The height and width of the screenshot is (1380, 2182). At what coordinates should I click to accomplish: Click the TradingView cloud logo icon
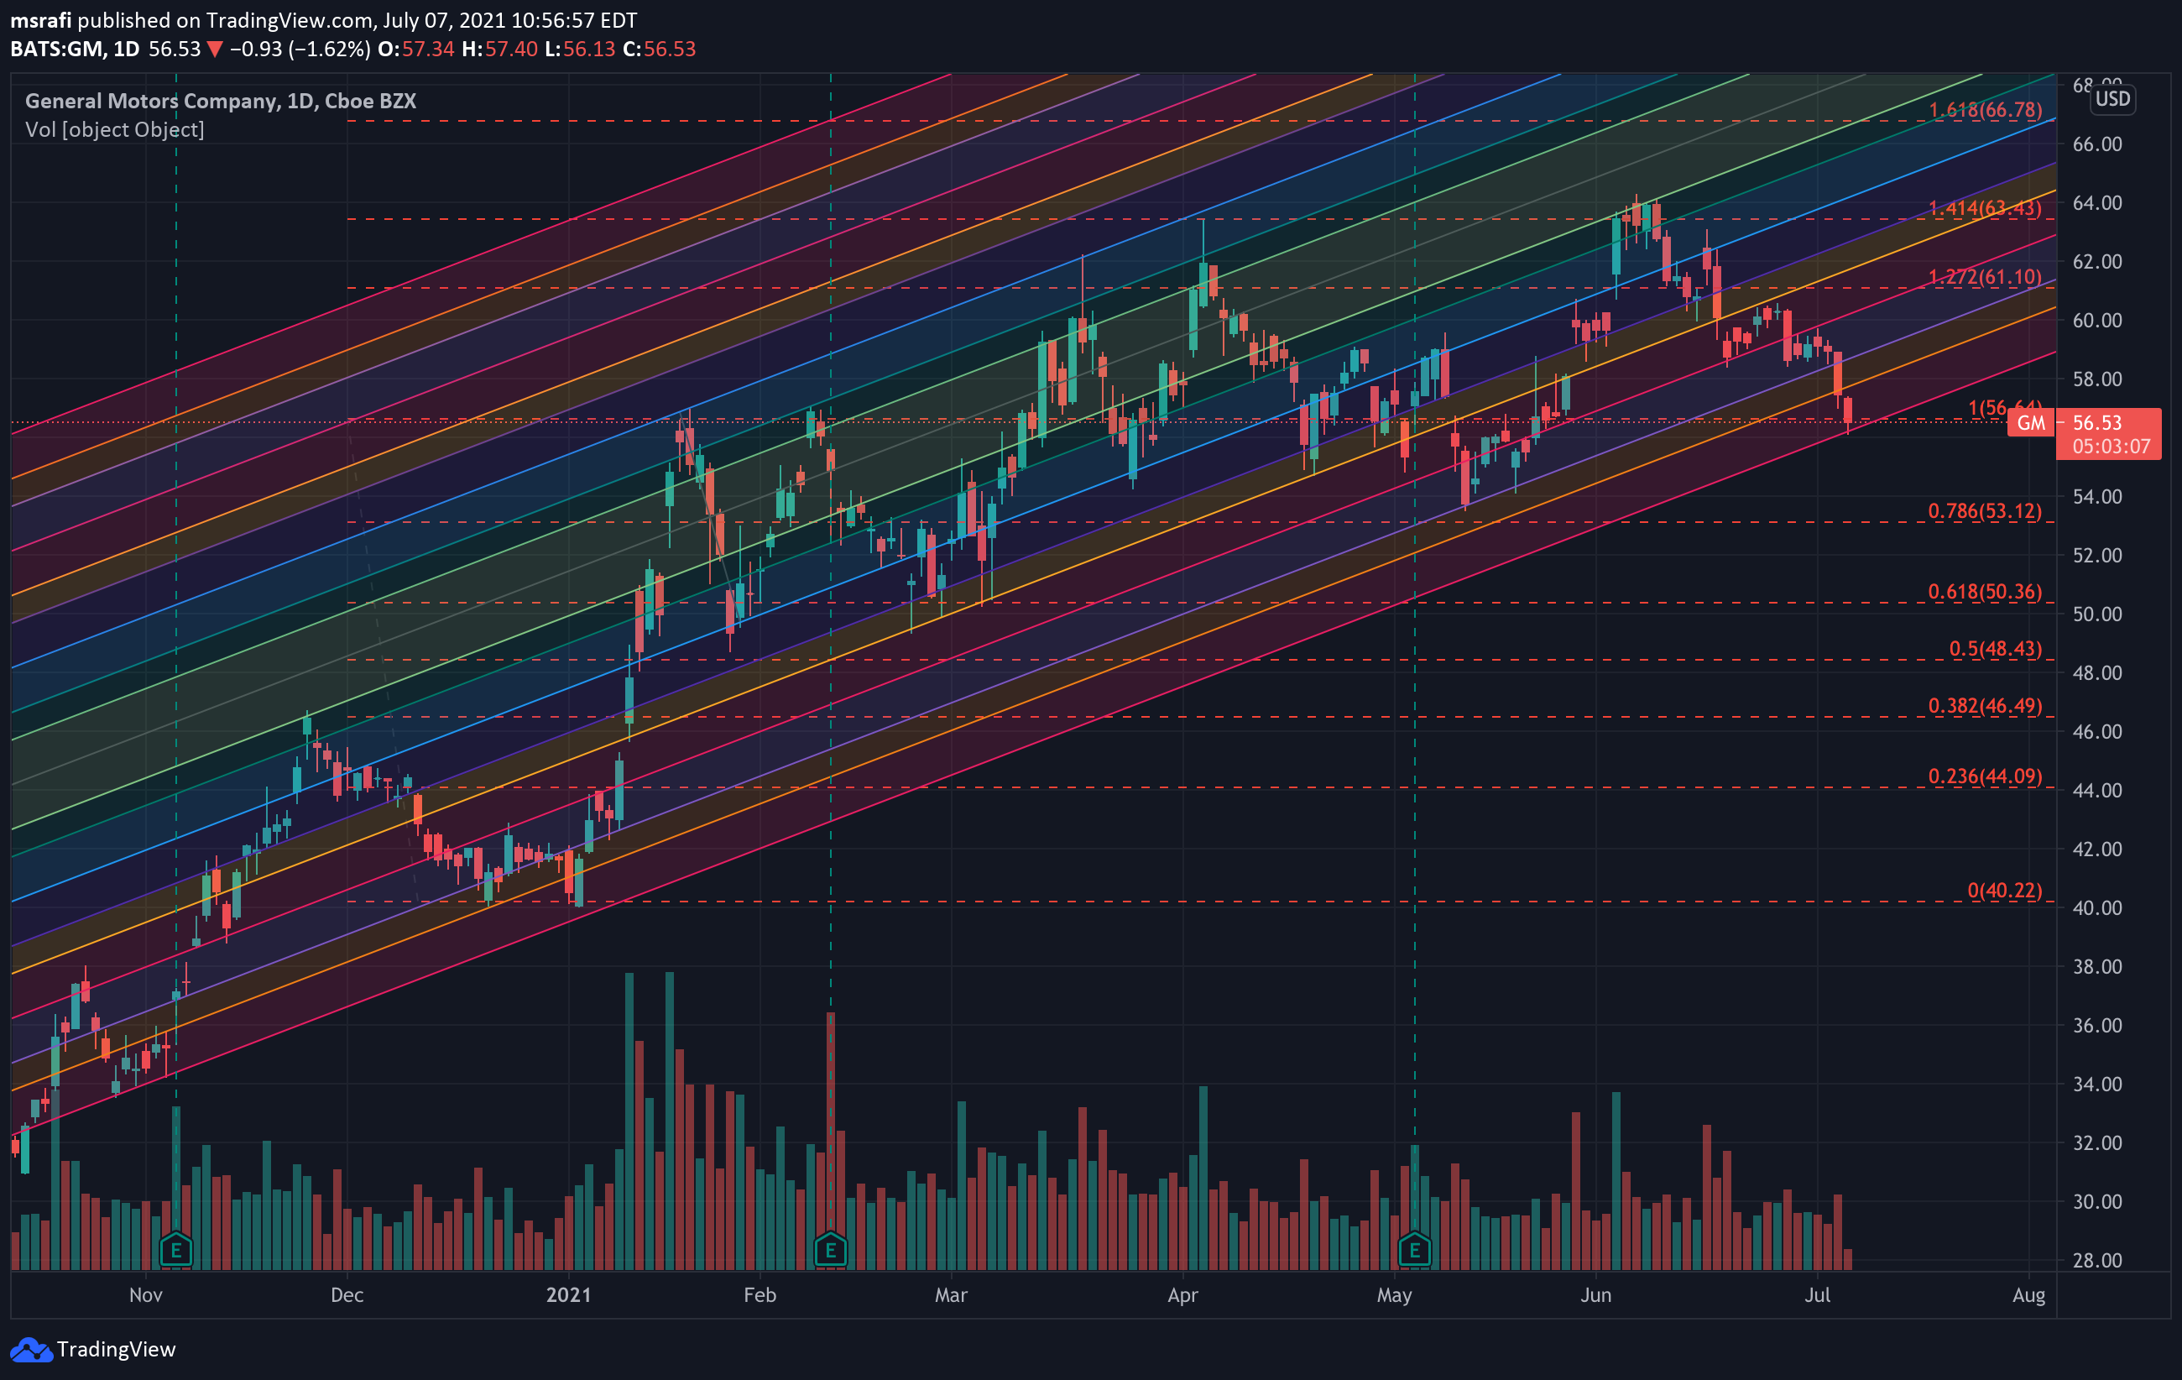coord(31,1349)
